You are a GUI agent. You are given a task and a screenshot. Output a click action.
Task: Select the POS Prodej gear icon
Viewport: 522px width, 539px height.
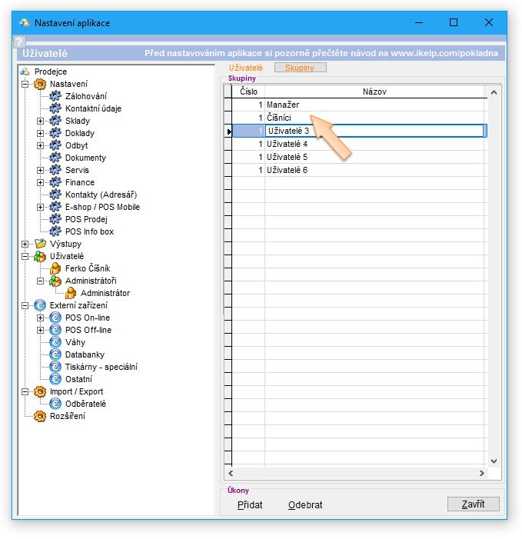point(55,219)
